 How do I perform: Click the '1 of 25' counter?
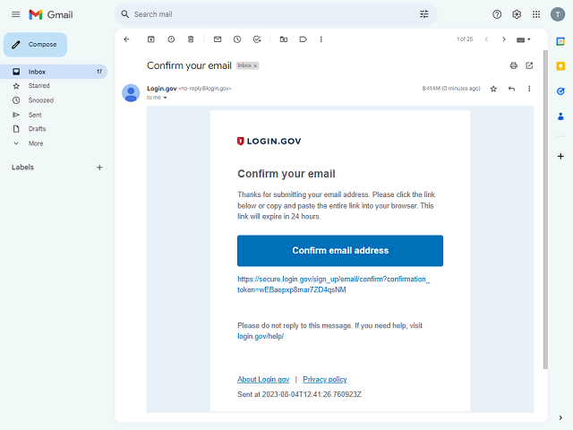465,39
